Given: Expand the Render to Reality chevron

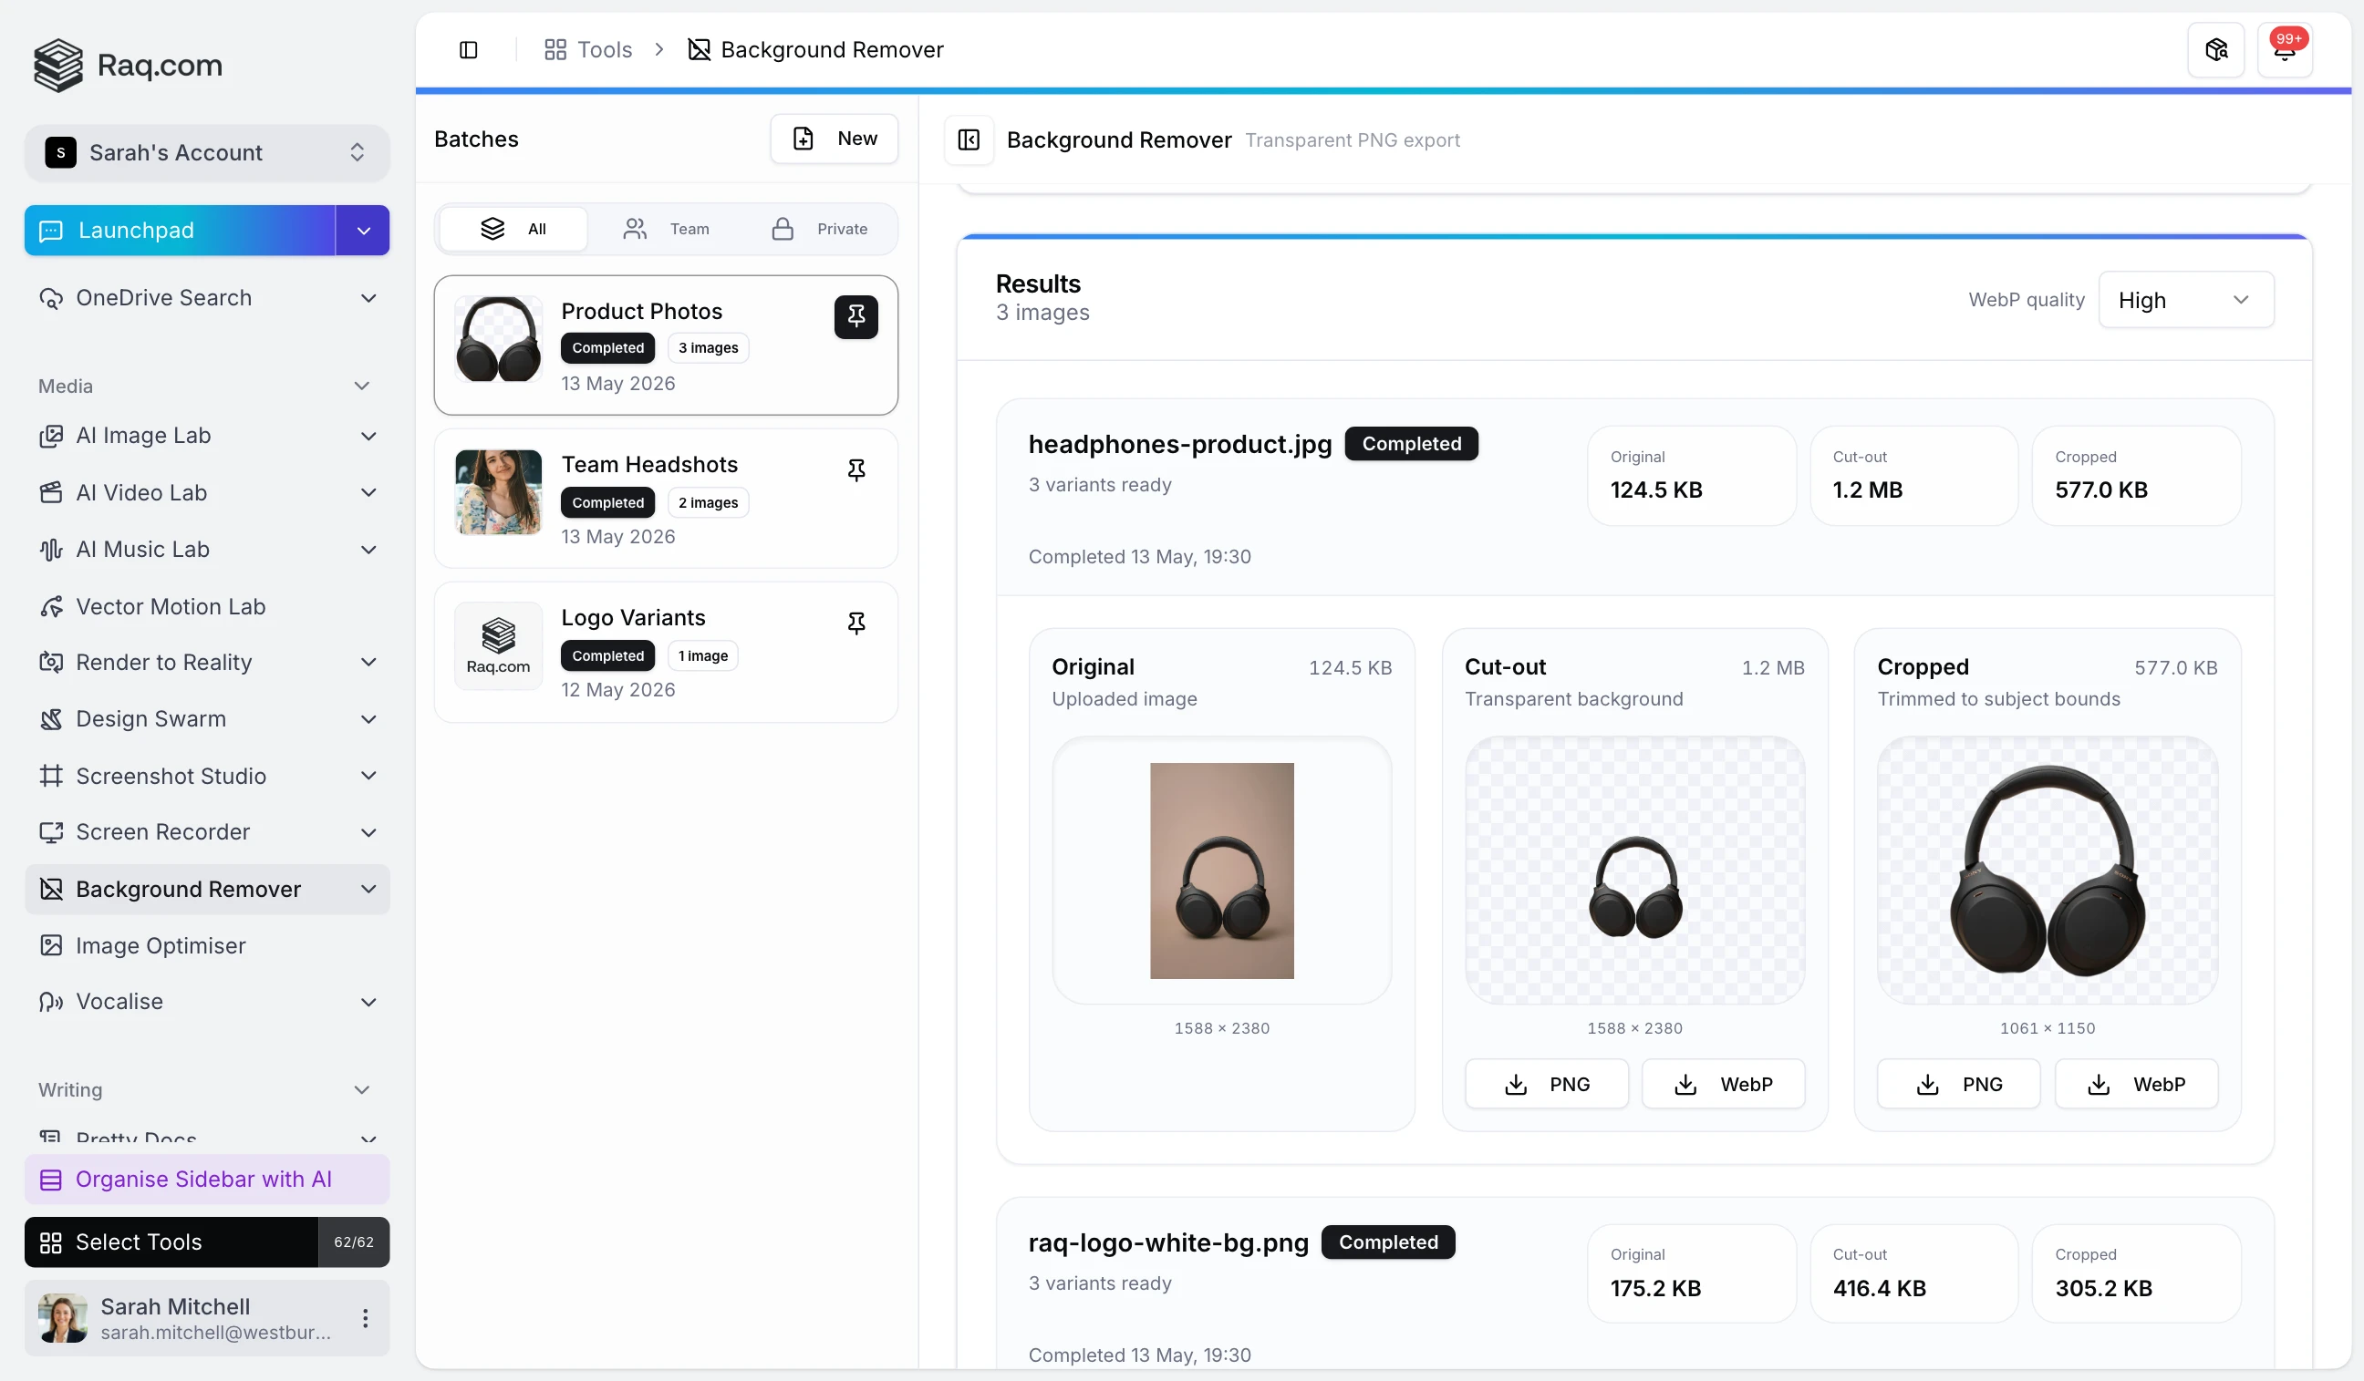Looking at the screenshot, I should [368, 663].
